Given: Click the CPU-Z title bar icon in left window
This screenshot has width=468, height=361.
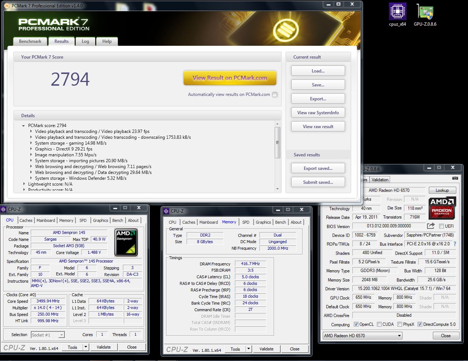Looking at the screenshot, I should pyautogui.click(x=4, y=209).
